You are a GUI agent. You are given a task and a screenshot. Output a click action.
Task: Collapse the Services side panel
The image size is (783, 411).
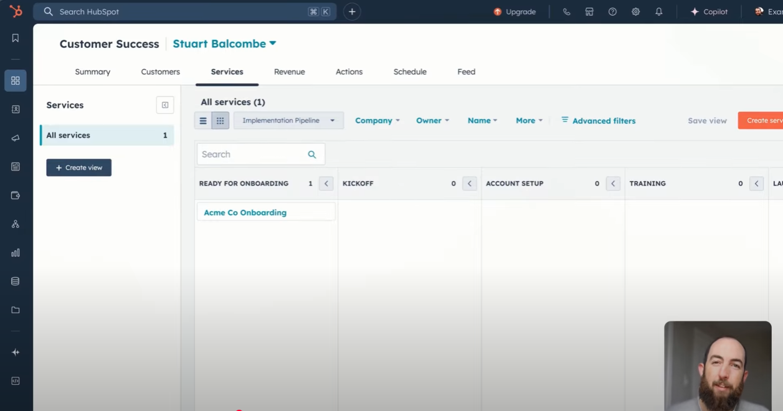point(165,105)
